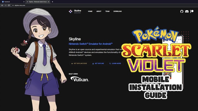This screenshot has width=198, height=111.
Task: Select the Skyline - Nintendo Switch Emulator tab
Action: (38, 2)
